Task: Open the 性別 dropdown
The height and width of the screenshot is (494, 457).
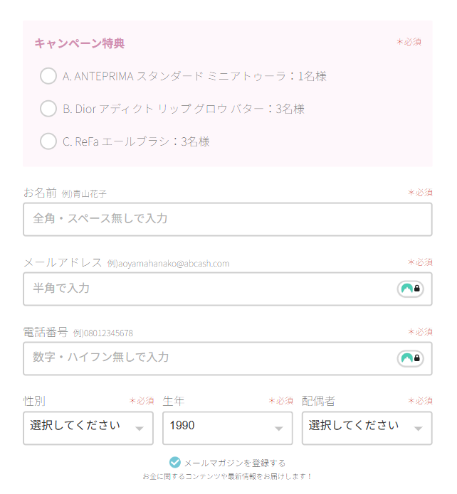Action: pyautogui.click(x=88, y=428)
